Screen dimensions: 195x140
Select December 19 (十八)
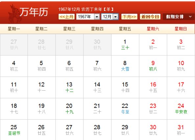pos(41,109)
